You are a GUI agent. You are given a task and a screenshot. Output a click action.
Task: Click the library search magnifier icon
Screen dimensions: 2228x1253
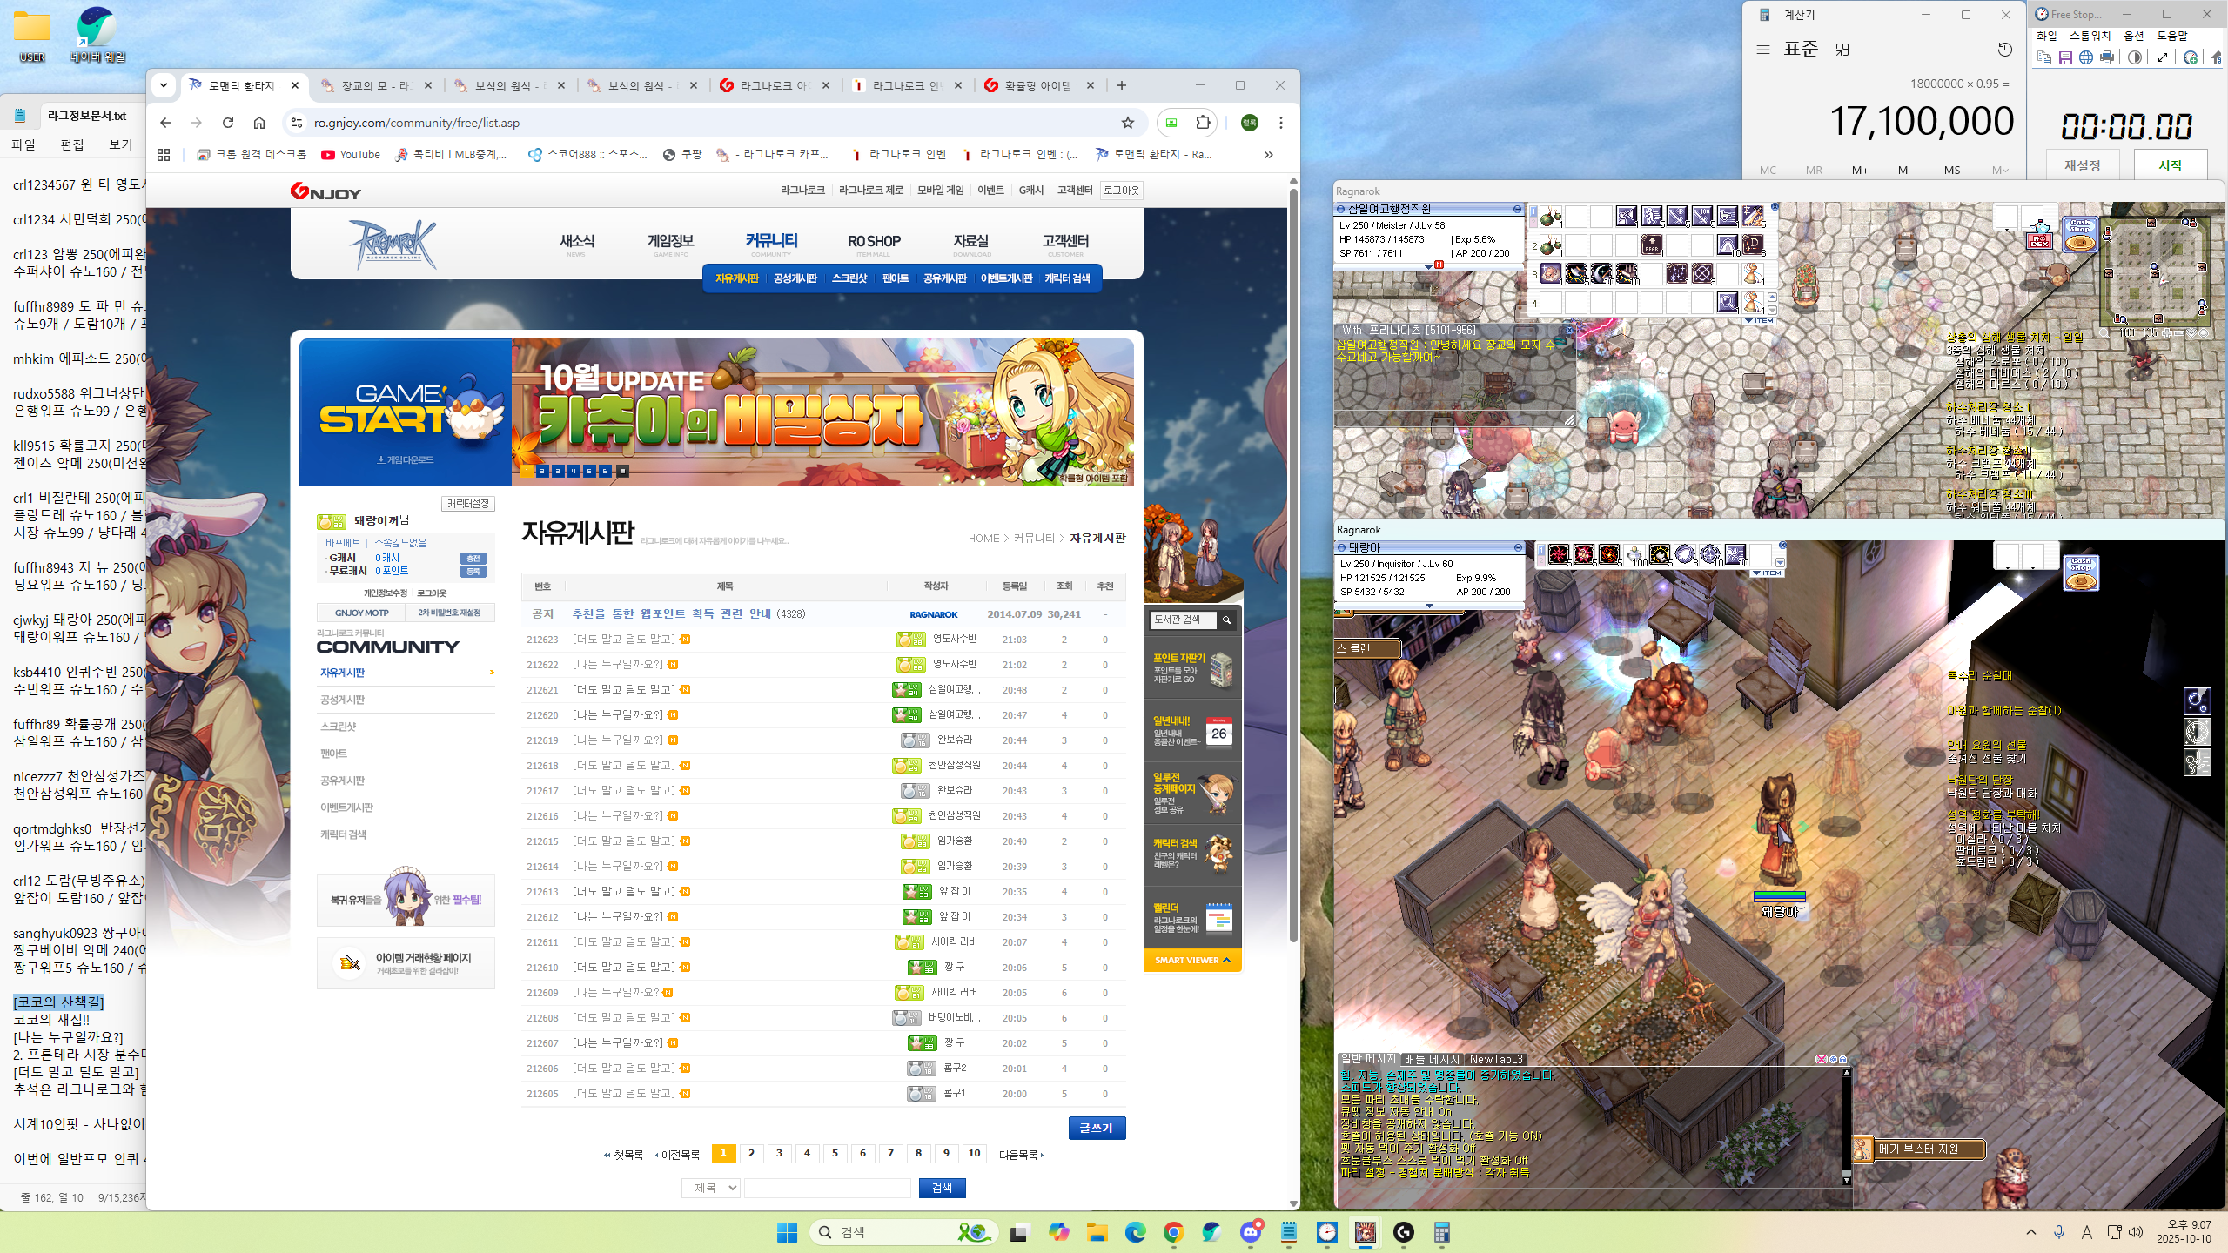click(1226, 620)
